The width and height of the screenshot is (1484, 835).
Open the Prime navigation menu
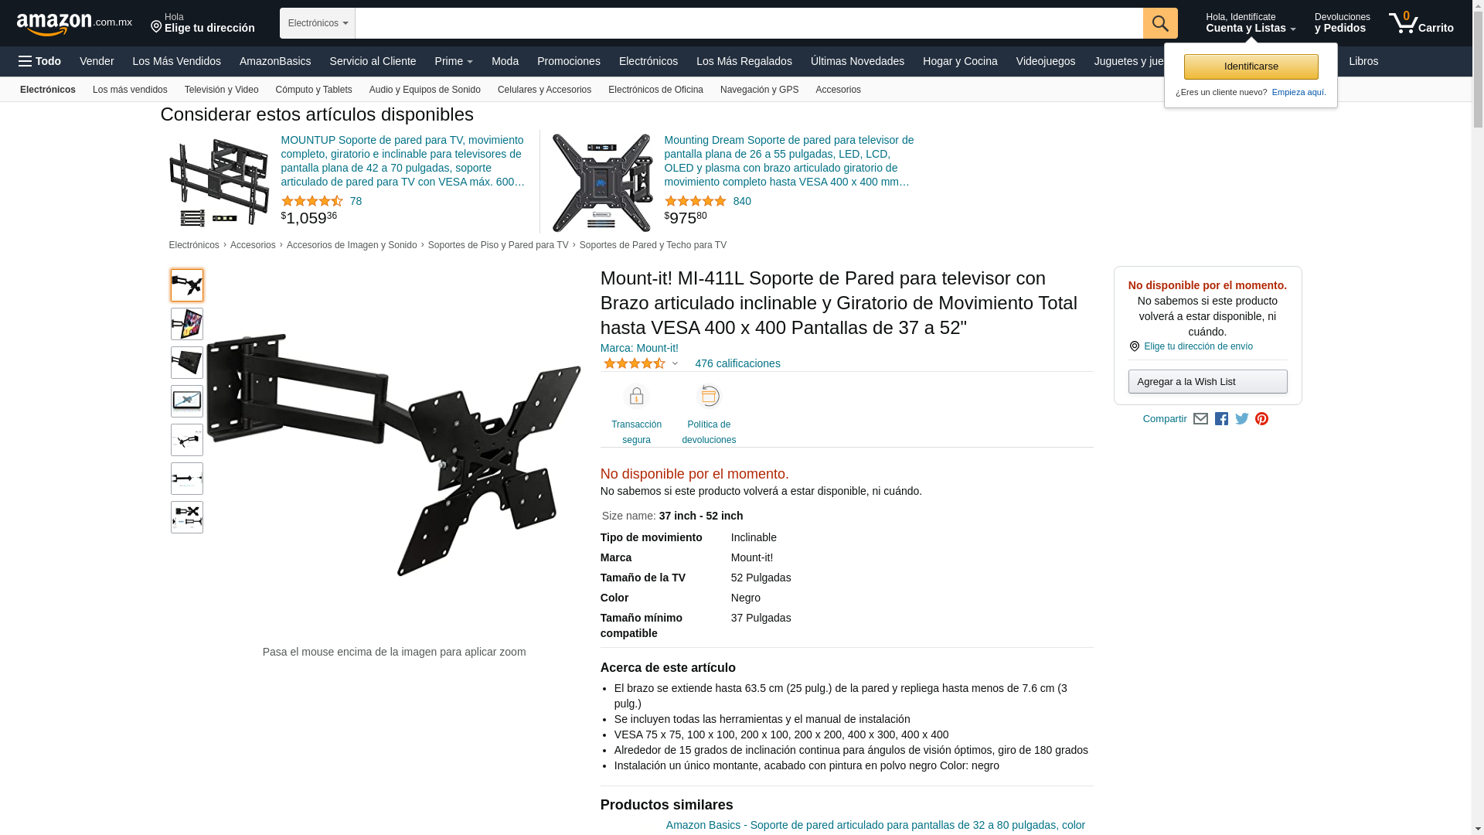(454, 61)
